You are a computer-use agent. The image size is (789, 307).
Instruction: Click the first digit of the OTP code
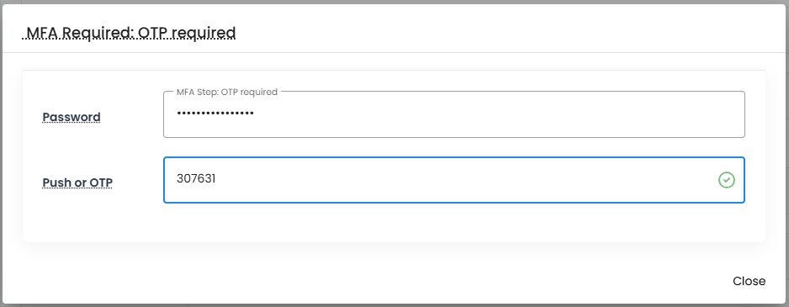(x=179, y=178)
